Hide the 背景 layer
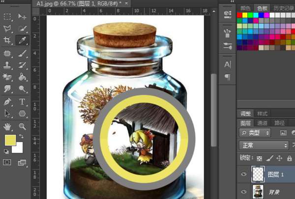The height and width of the screenshot is (199, 295). [244, 192]
